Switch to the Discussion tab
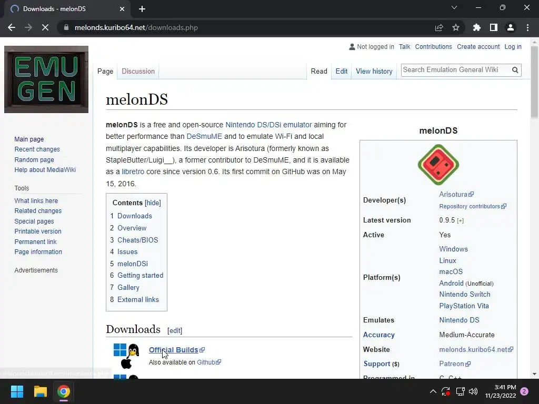Viewport: 539px width, 404px height. coord(138,71)
